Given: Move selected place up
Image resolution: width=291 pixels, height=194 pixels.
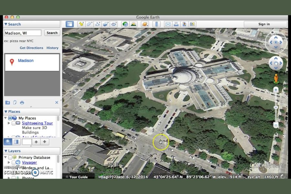Looking at the screenshot, I should [x=36, y=142].
